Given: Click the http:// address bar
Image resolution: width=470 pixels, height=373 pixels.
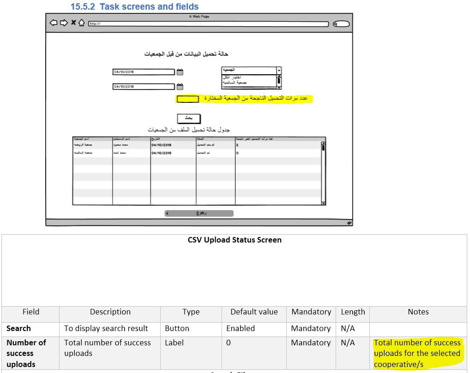Looking at the screenshot, I should pyautogui.click(x=208, y=24).
